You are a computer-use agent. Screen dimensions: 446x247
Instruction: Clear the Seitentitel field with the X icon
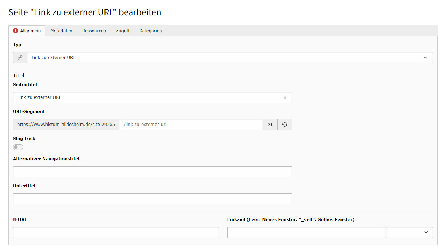[x=285, y=98]
